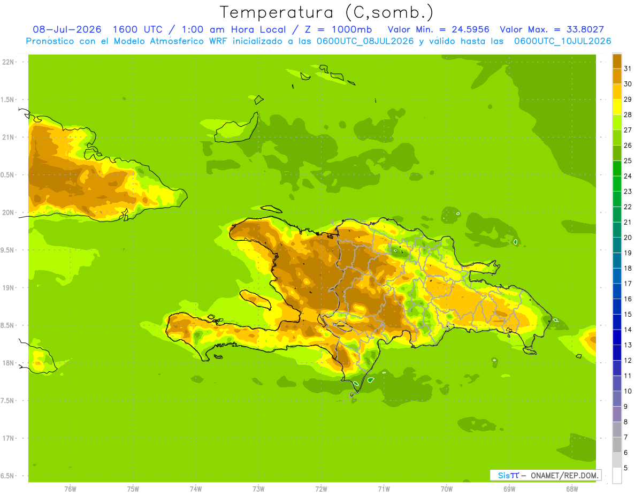
Task: Click legend color band between 6 and 7
Action: click(617, 445)
